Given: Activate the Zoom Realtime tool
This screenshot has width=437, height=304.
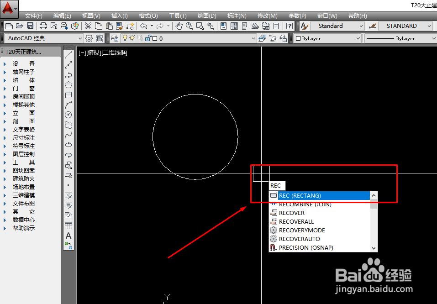Looking at the screenshot, I should click(189, 26).
